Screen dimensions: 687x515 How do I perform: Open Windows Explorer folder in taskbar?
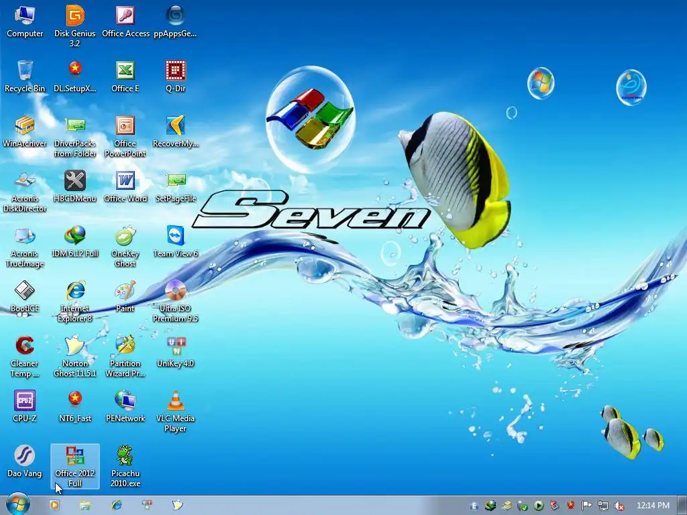tap(85, 506)
